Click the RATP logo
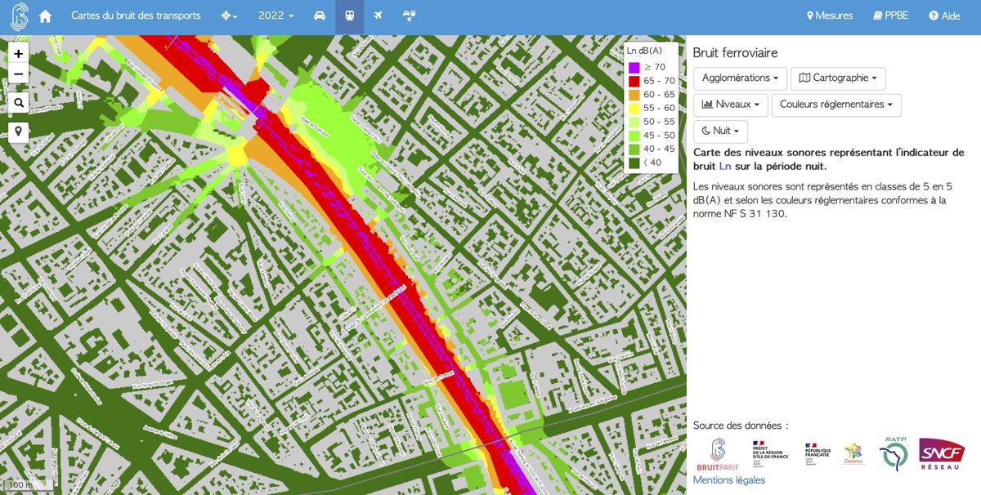The height and width of the screenshot is (495, 981). [893, 451]
